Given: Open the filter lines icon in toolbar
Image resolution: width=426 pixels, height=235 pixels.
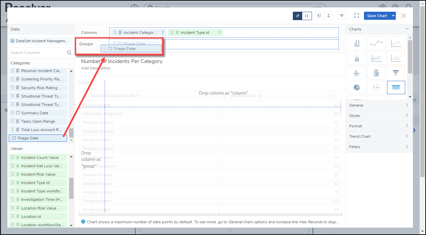Looking at the screenshot, I should [342, 16].
